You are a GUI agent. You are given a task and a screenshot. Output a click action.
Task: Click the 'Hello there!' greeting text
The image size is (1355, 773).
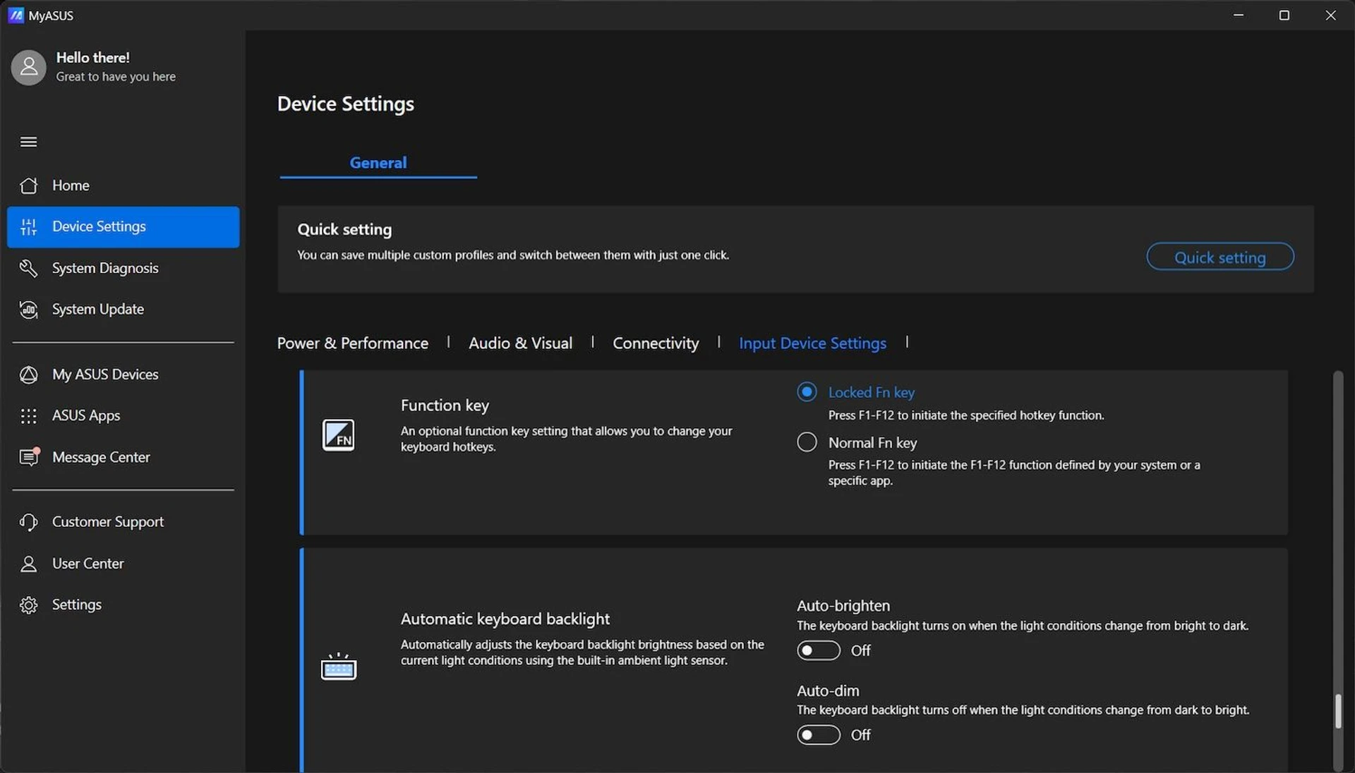(93, 58)
